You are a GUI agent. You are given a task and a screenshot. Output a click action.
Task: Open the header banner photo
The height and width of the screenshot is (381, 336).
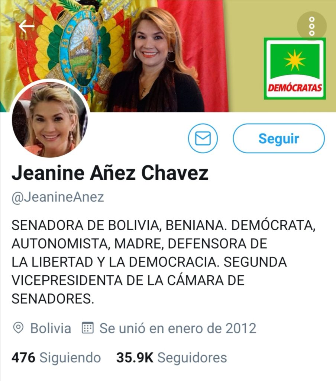tap(168, 56)
